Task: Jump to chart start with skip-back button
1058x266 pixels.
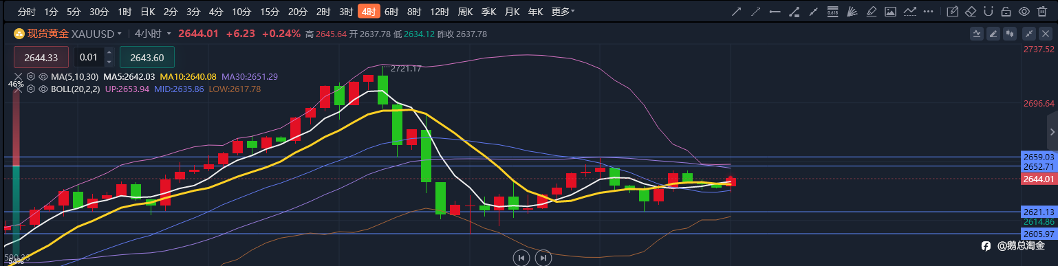Action: (521, 258)
